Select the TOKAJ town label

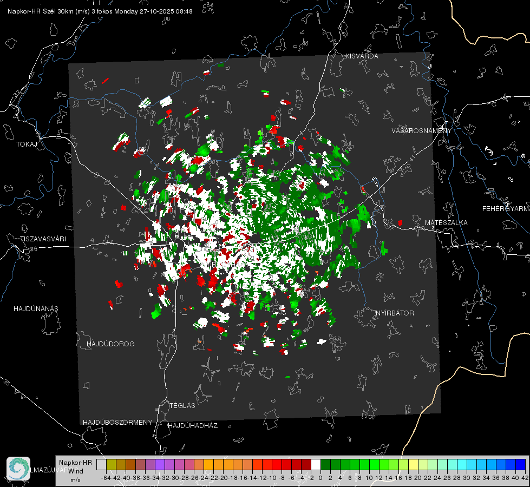click(27, 144)
